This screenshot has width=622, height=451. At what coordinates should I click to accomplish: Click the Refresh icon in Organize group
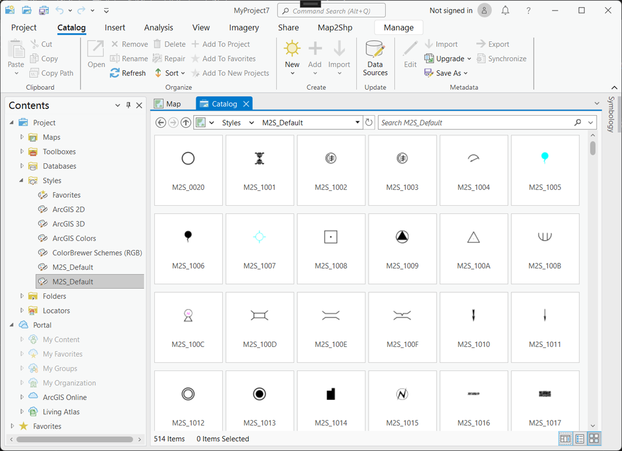[115, 73]
